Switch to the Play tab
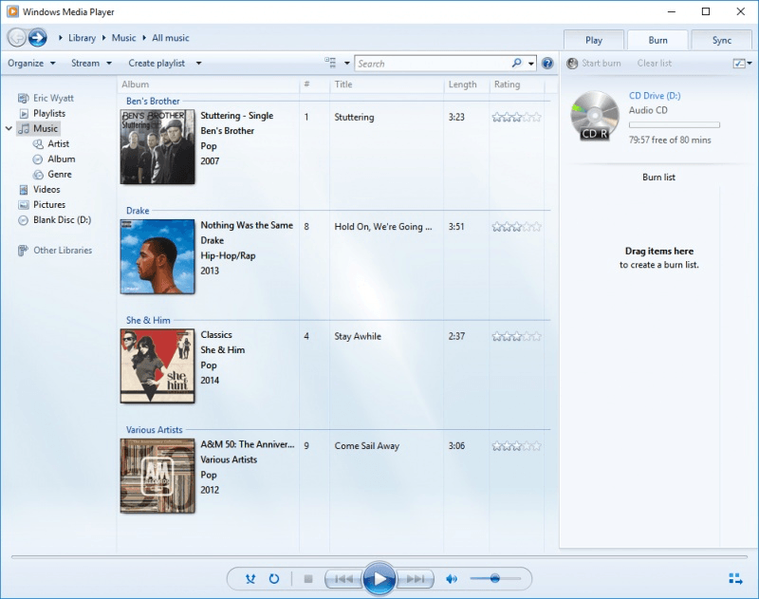Image resolution: width=759 pixels, height=599 pixels. click(594, 40)
